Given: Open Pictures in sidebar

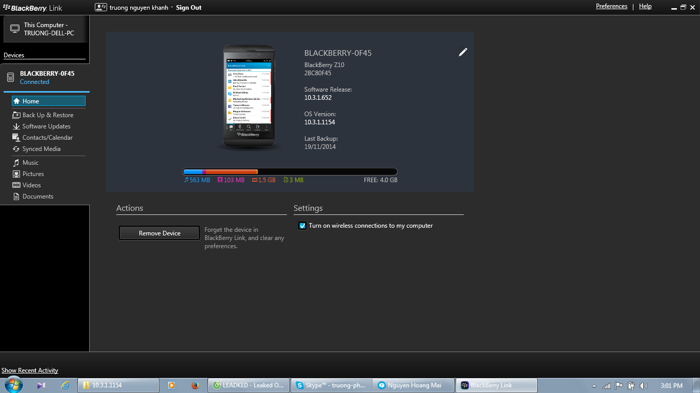Looking at the screenshot, I should pos(33,174).
